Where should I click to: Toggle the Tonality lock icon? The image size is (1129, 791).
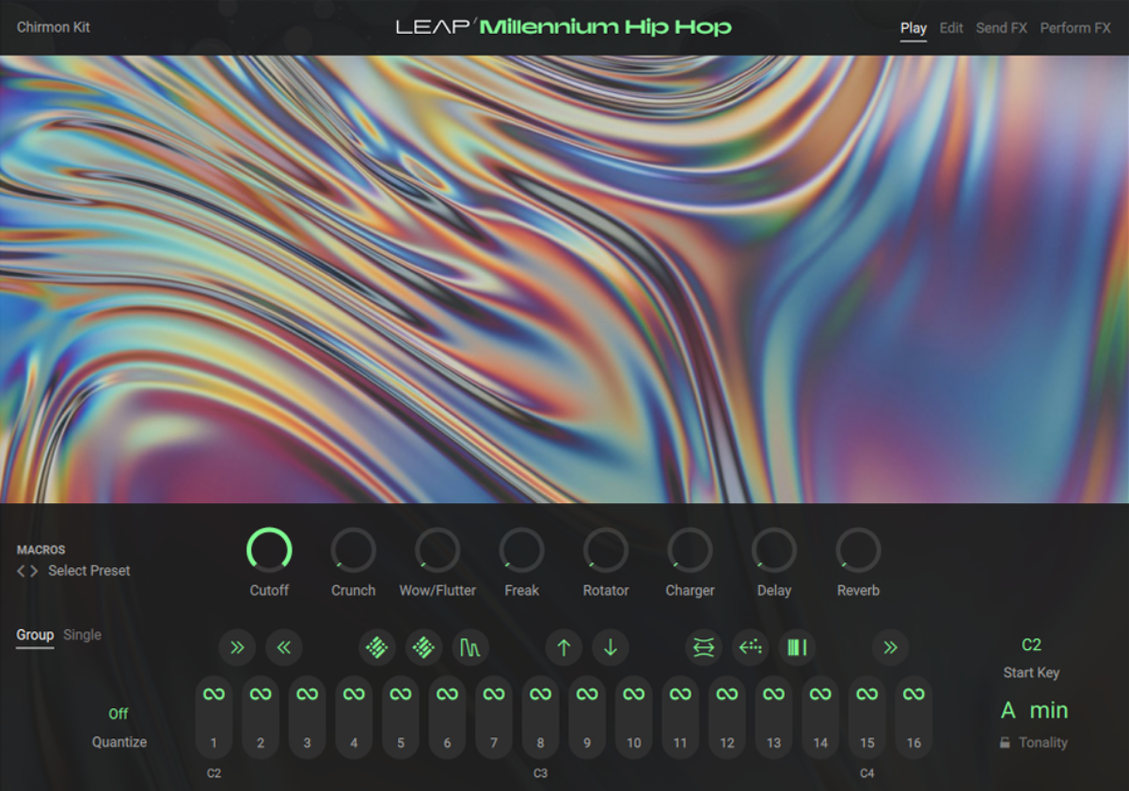click(x=1005, y=743)
